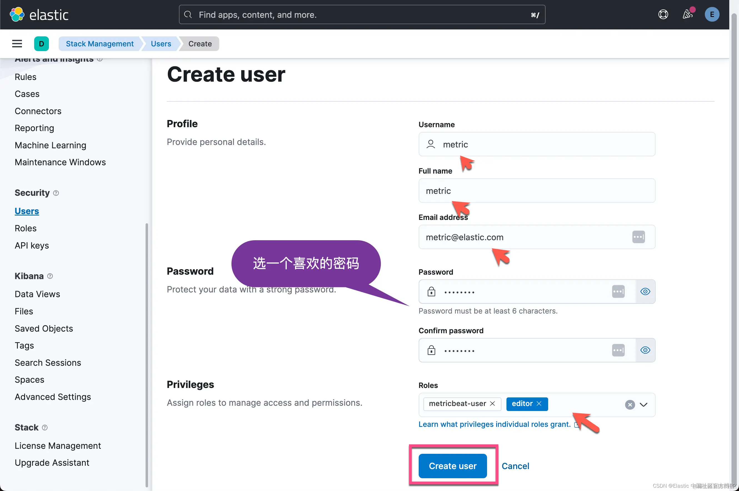Open Roles in the Security sidebar
Viewport: 739px width, 491px height.
click(26, 228)
